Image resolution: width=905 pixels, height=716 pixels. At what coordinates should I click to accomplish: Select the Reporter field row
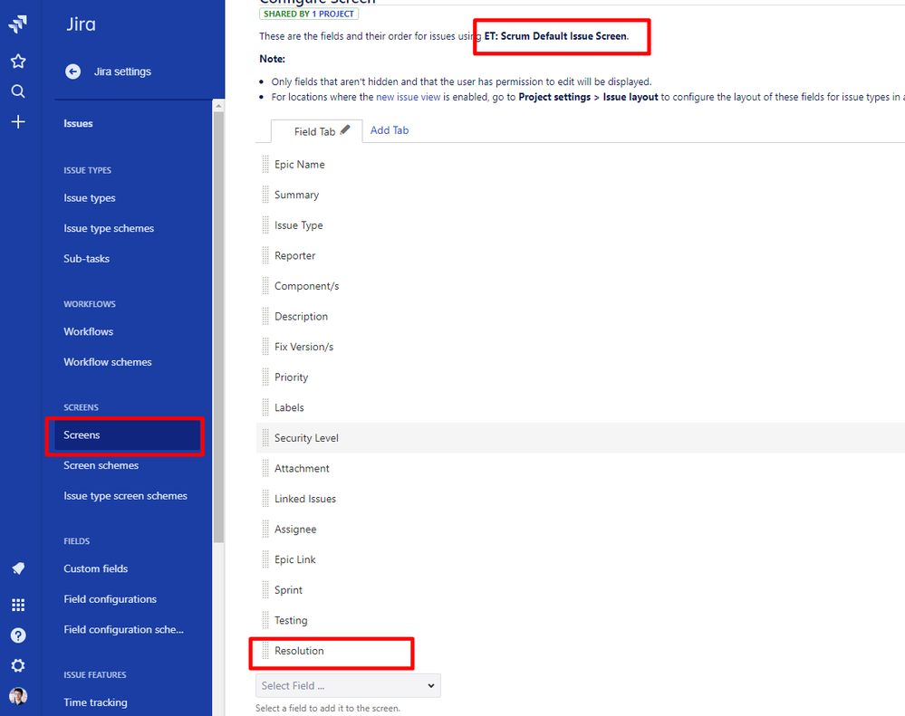pyautogui.click(x=580, y=255)
